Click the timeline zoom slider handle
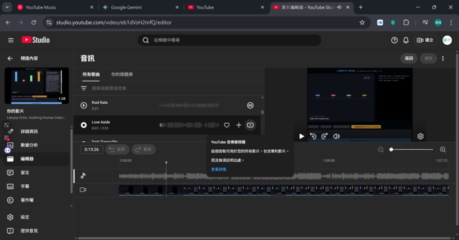459x240 pixels. (x=391, y=150)
